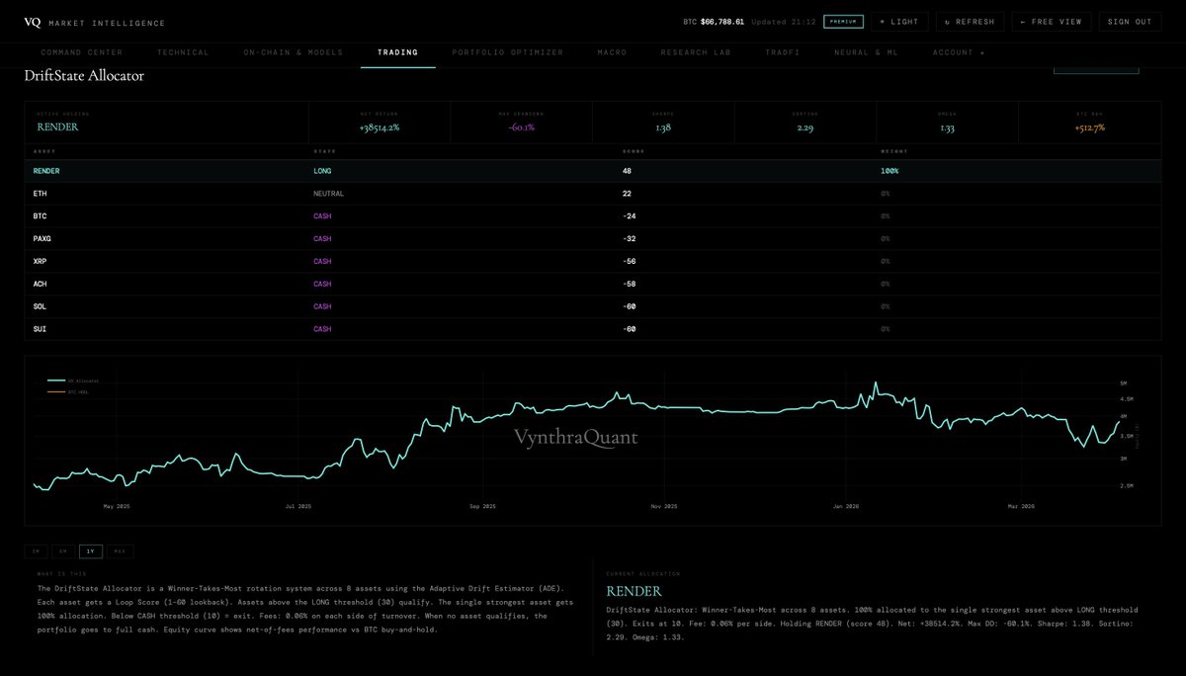Switch to FREE VIEW
Viewport: 1186px width, 676px height.
pyautogui.click(x=1051, y=22)
